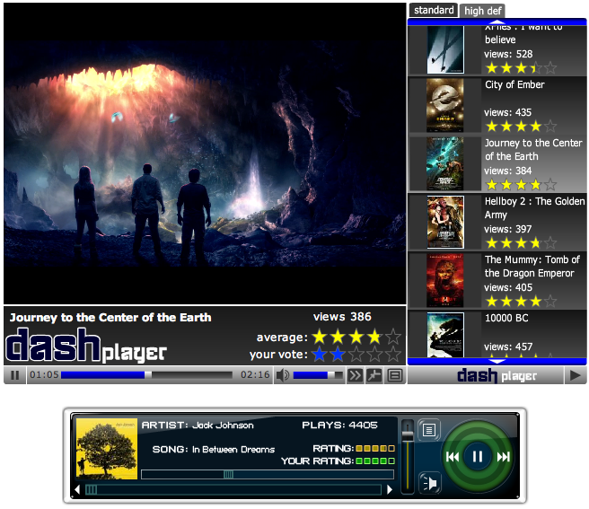Adjust the video seek progress bar
The image size is (589, 509).
[146, 374]
